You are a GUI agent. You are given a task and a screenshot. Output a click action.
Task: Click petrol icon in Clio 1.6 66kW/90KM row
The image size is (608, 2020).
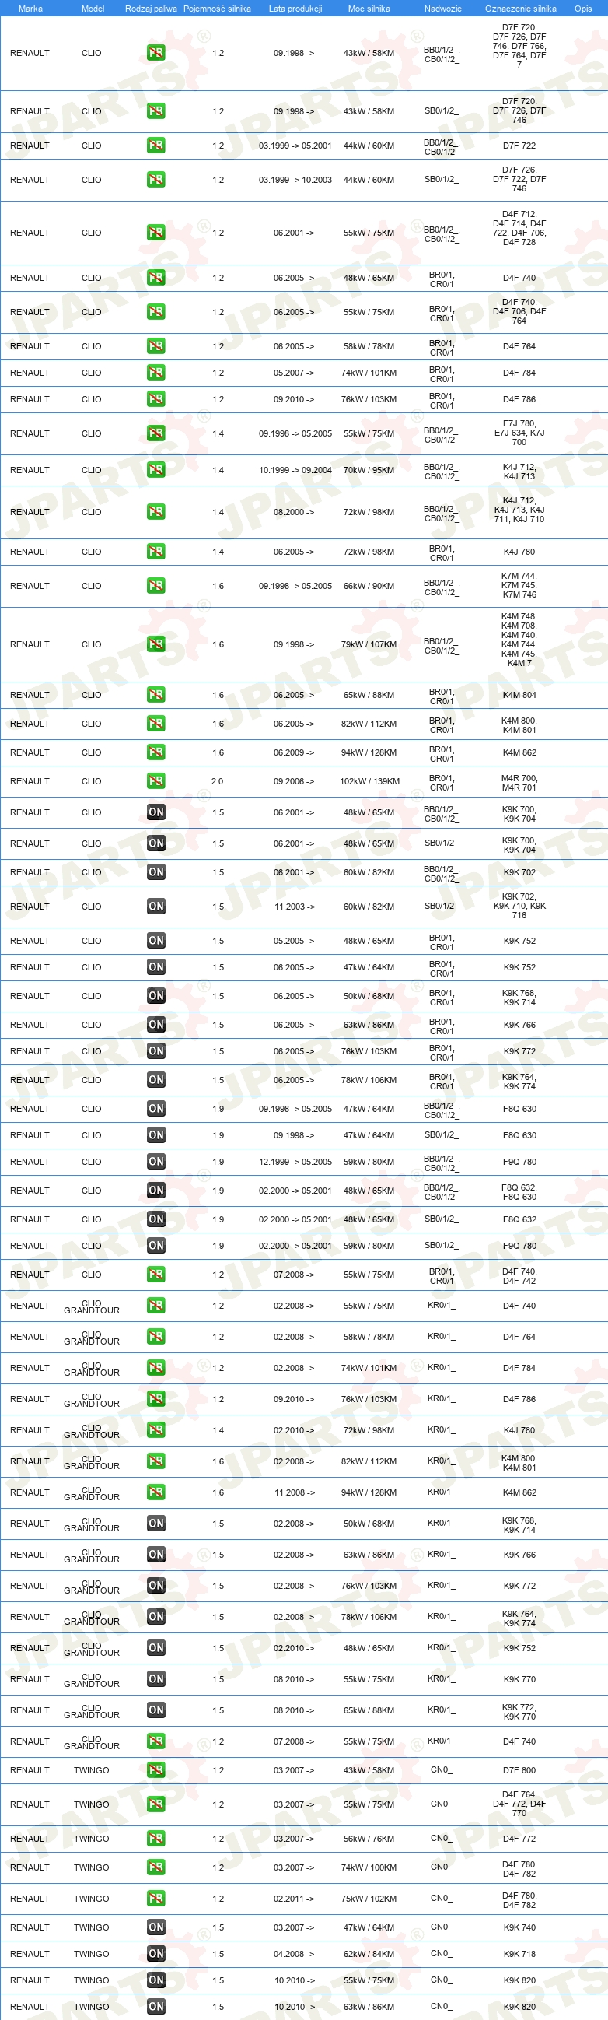tap(156, 586)
